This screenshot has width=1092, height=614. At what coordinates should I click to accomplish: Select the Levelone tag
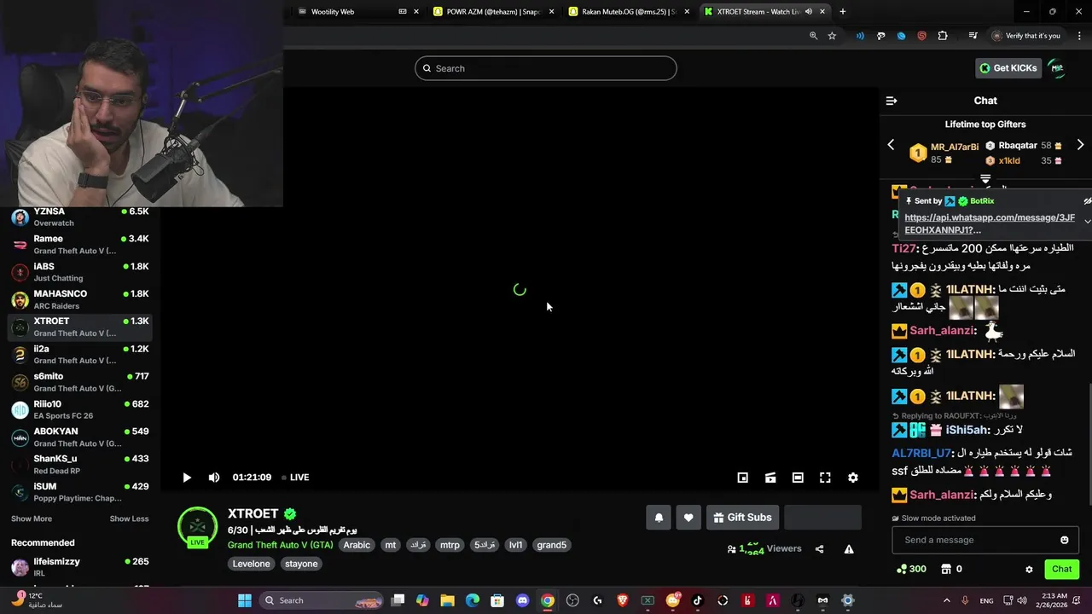(252, 564)
